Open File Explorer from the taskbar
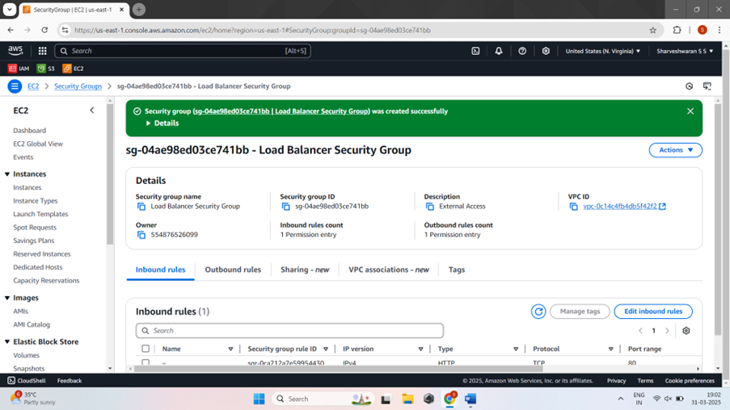 click(x=407, y=399)
